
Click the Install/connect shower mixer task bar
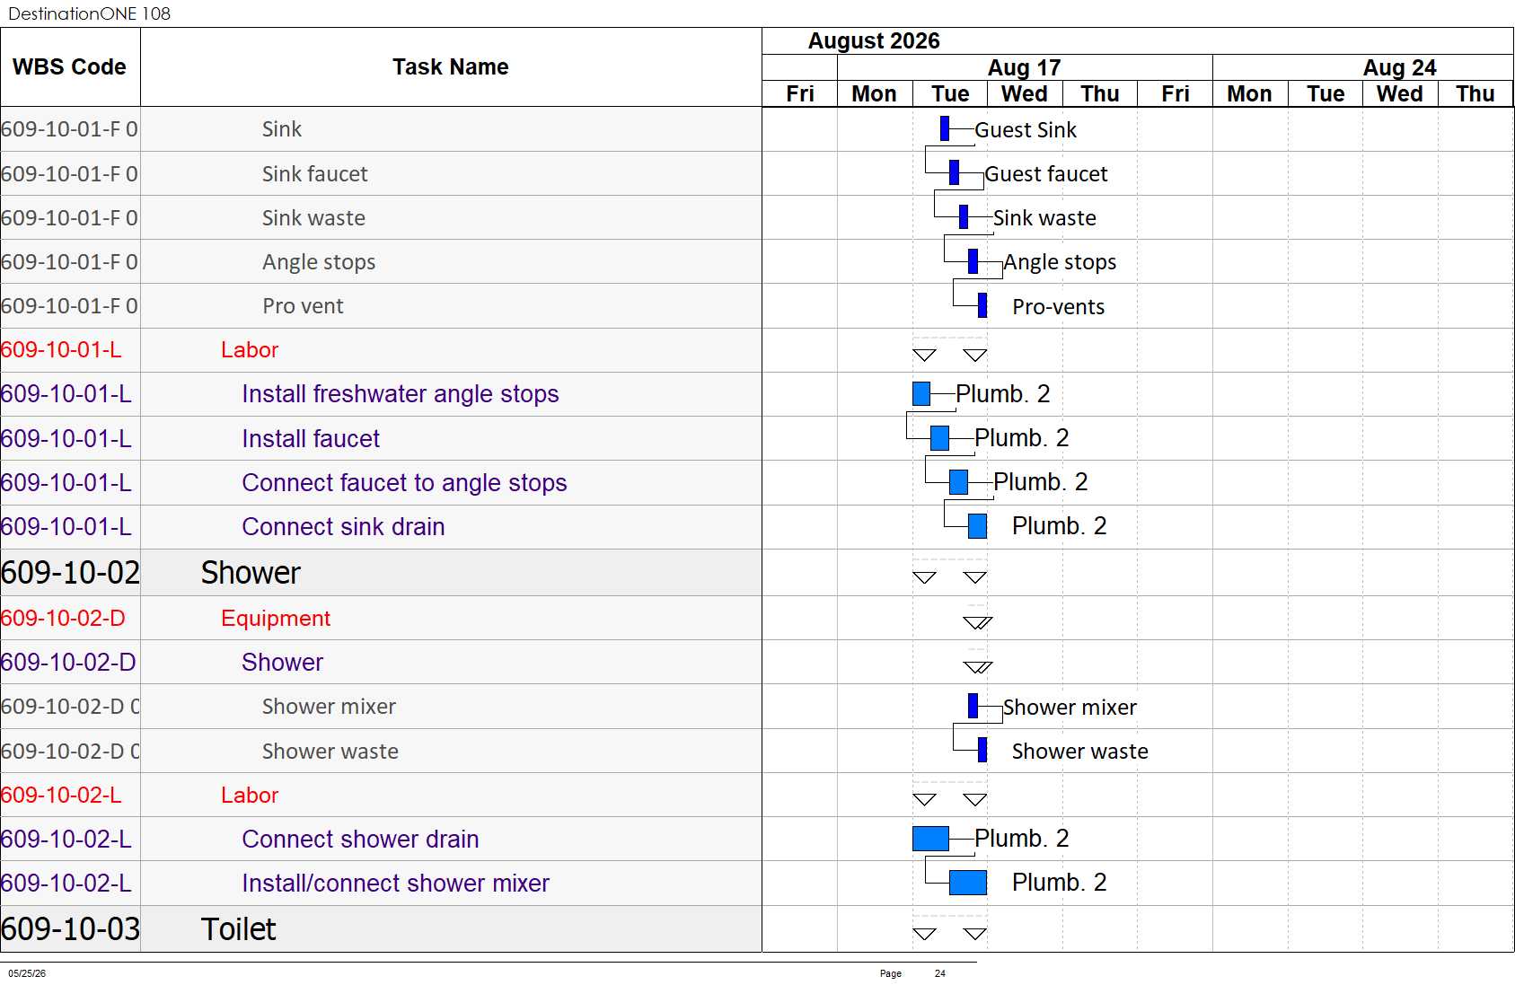point(968,883)
